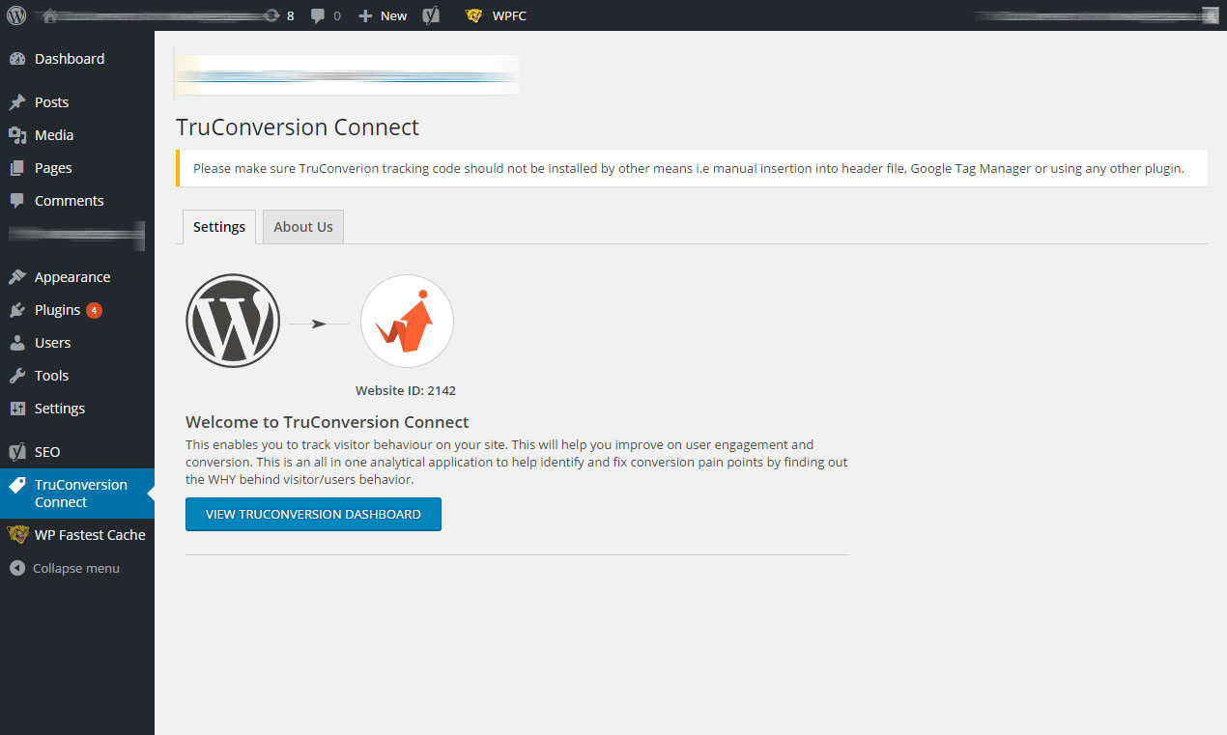Click the Posts pushpin icon
This screenshot has width=1227, height=735.
[x=17, y=102]
